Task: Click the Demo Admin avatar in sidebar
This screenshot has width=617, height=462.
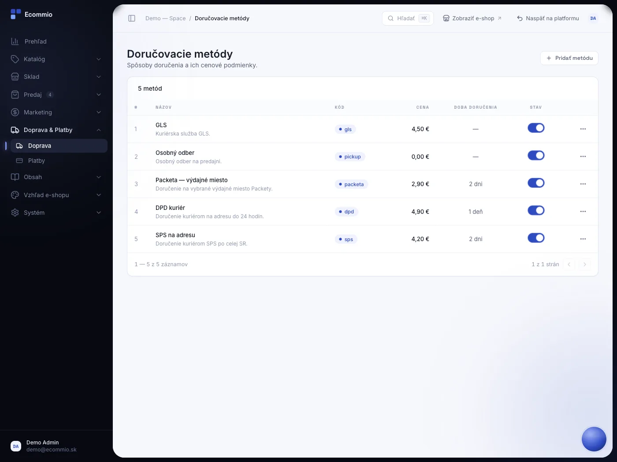Action: [x=16, y=446]
